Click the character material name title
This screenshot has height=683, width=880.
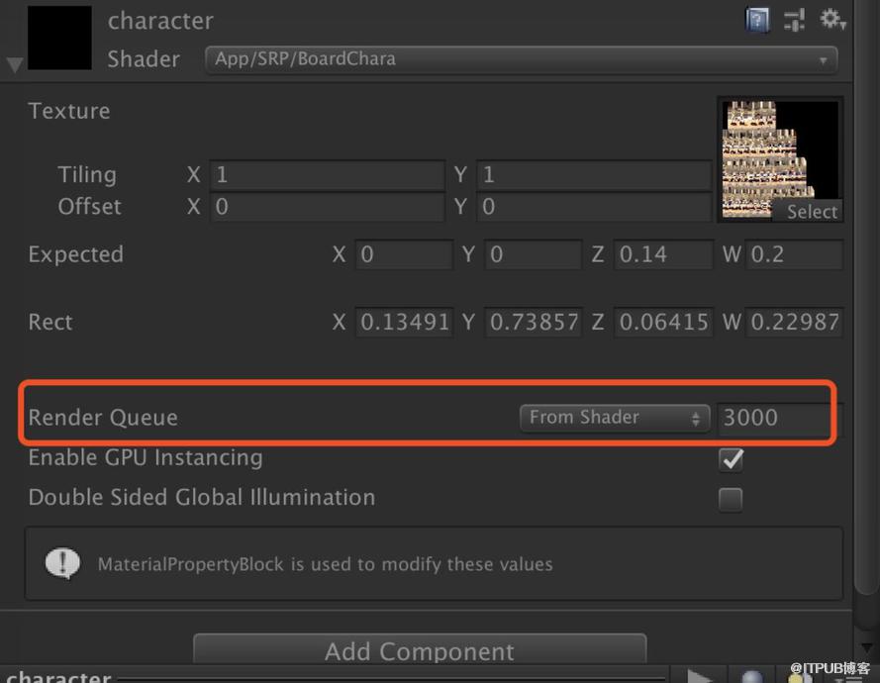coord(160,22)
